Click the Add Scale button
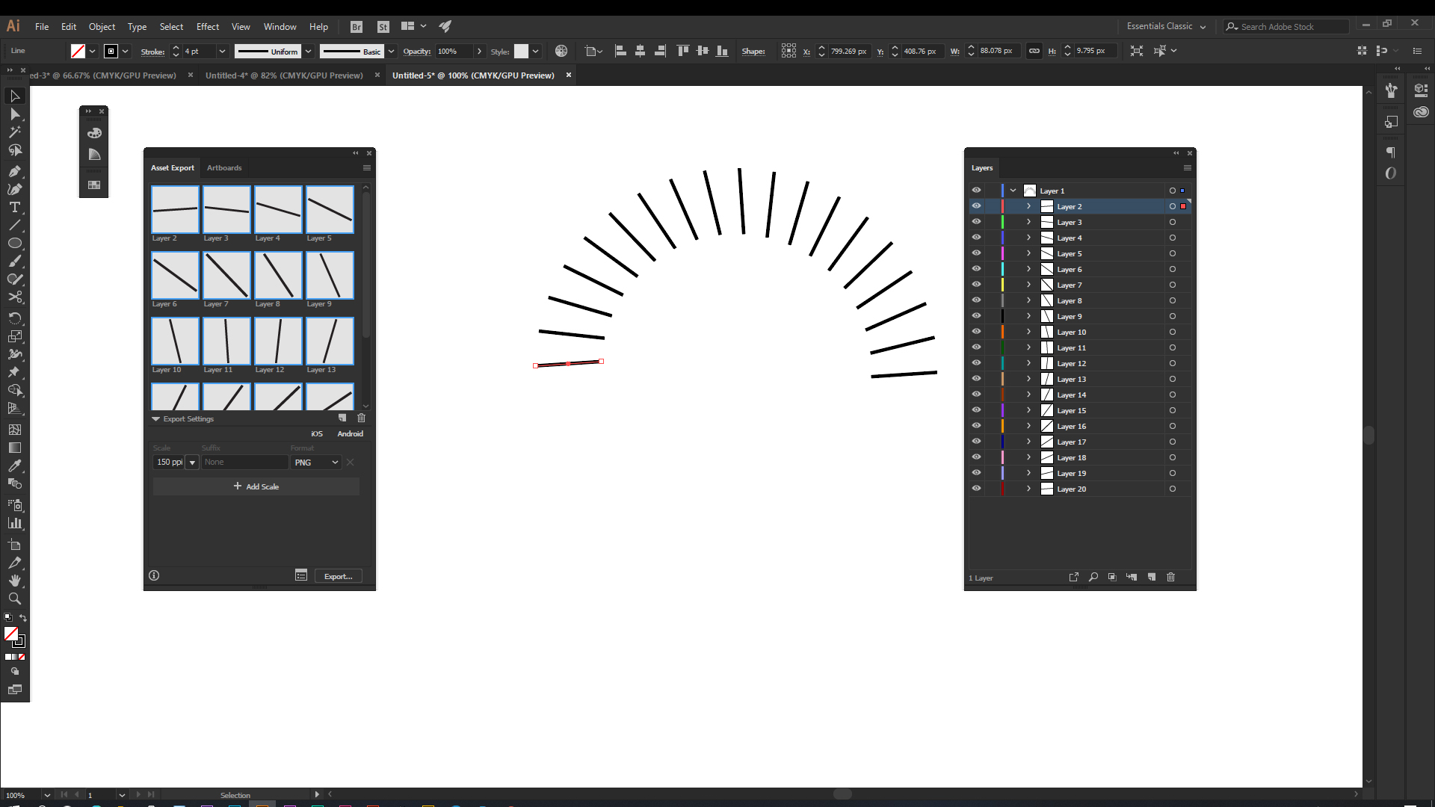This screenshot has width=1435, height=807. point(256,486)
